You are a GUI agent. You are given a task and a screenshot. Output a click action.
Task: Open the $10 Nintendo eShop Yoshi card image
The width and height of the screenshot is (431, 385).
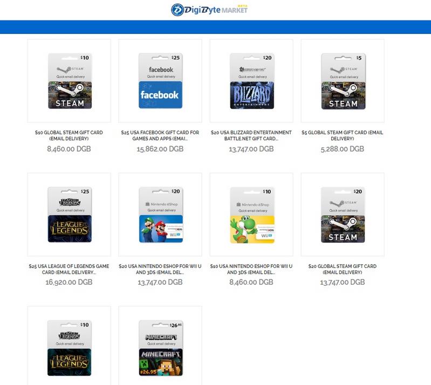[251, 215]
